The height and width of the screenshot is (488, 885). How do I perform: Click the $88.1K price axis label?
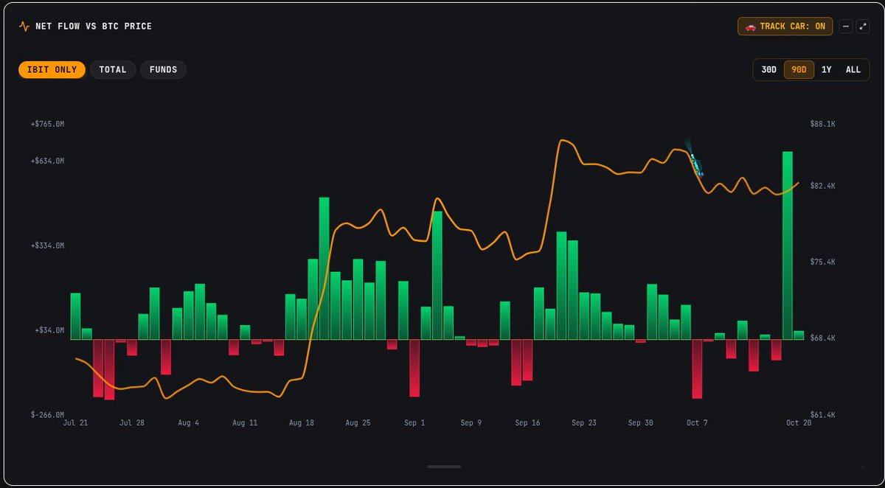[x=822, y=125]
